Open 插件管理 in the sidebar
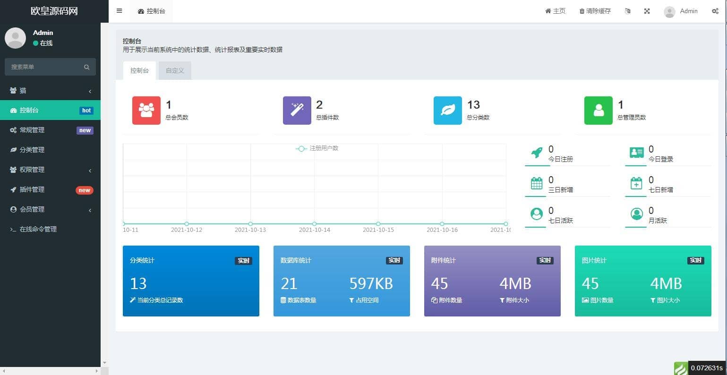The width and height of the screenshot is (727, 375). click(x=32, y=189)
